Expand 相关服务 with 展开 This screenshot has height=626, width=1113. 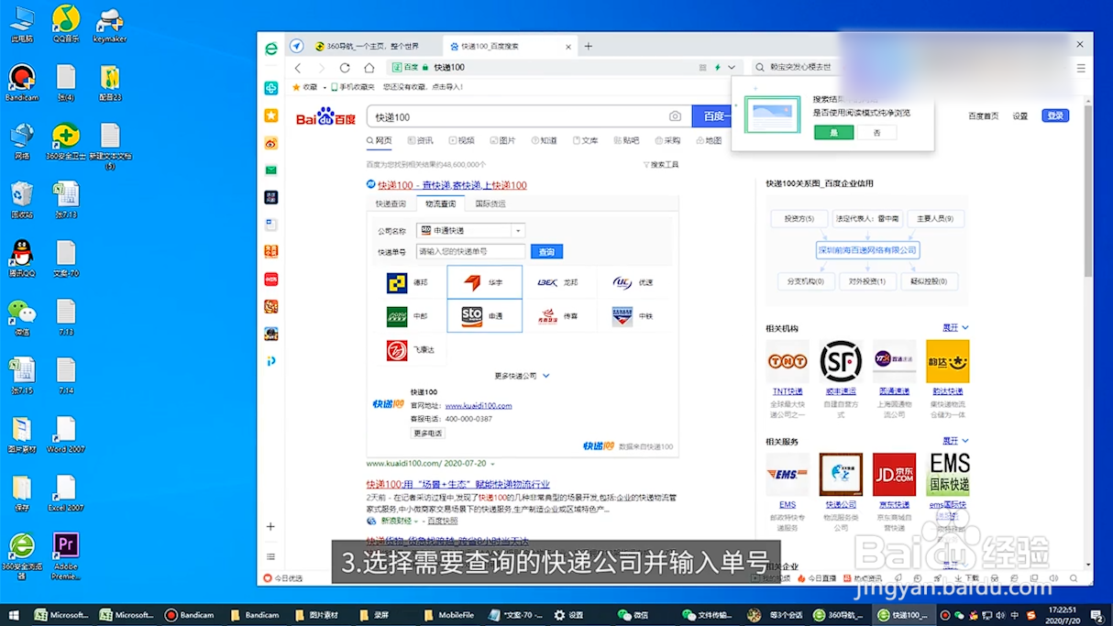click(x=954, y=441)
